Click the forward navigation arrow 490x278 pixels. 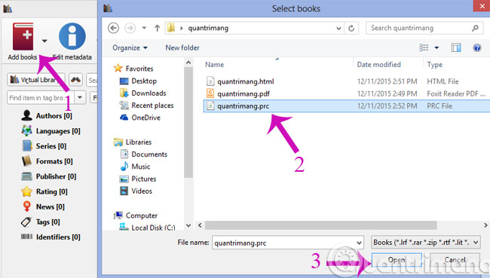coord(130,28)
